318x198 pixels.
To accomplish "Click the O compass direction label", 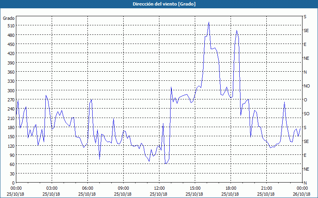I will tap(305, 100).
